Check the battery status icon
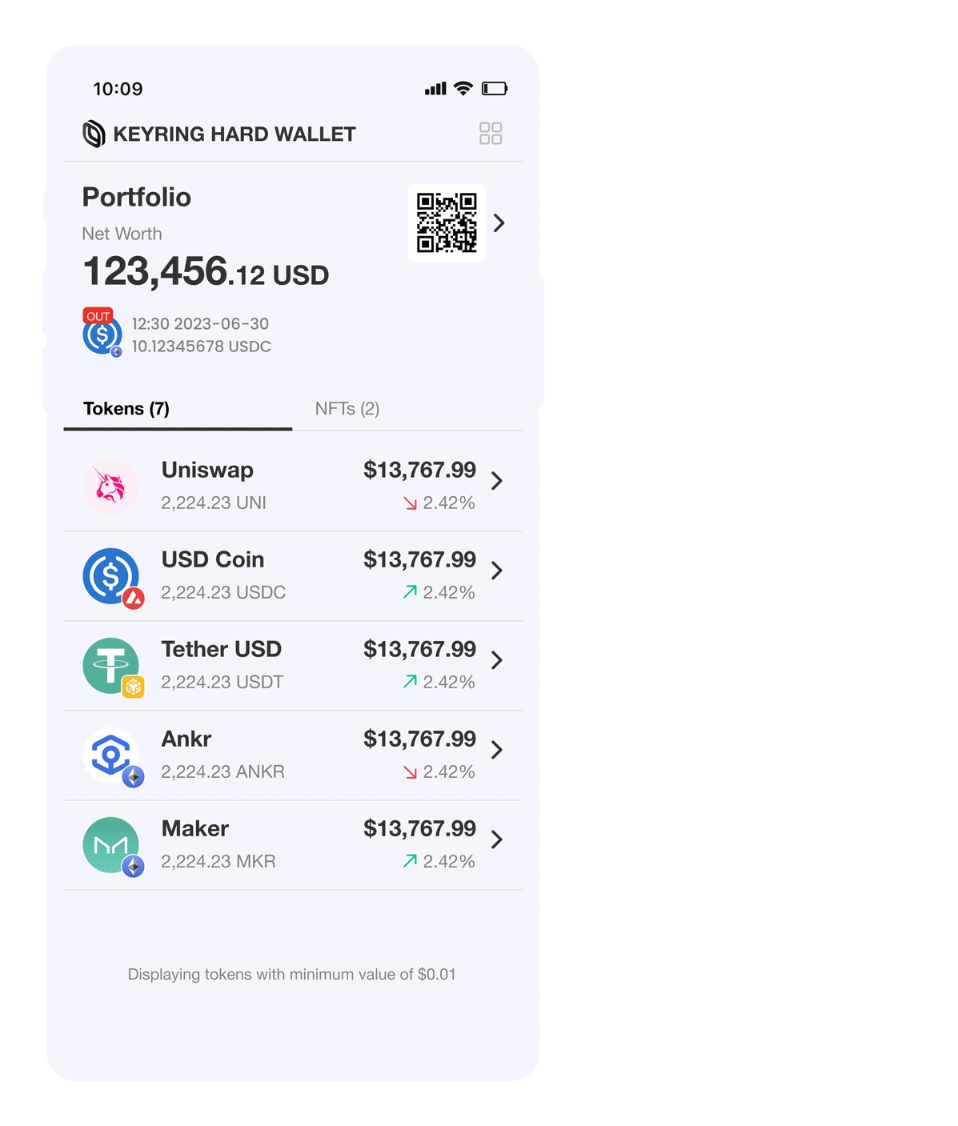The width and height of the screenshot is (958, 1126). coord(494,89)
